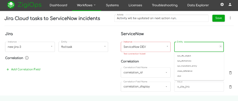Open the Dashboard page
Screen dimensions: 238x101
[x=58, y=5]
